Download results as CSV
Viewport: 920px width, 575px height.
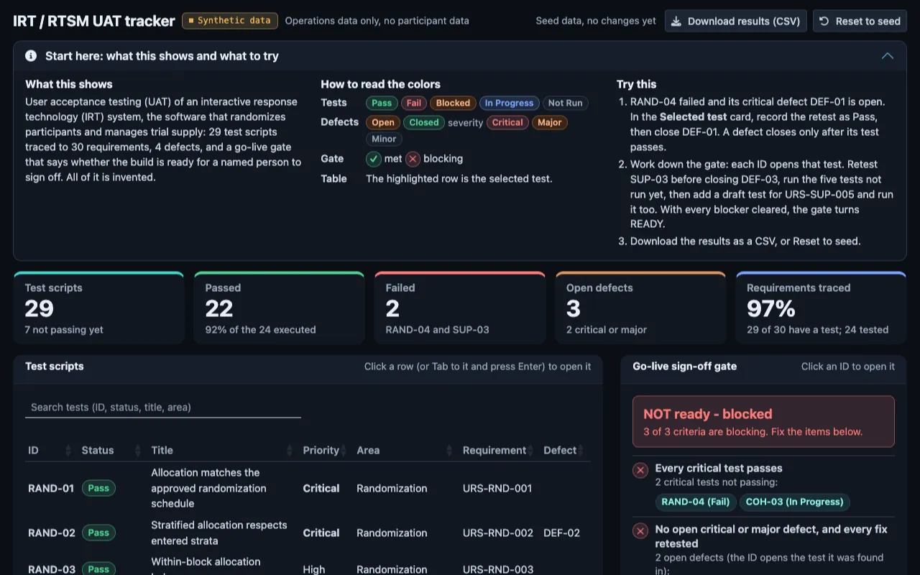point(736,21)
